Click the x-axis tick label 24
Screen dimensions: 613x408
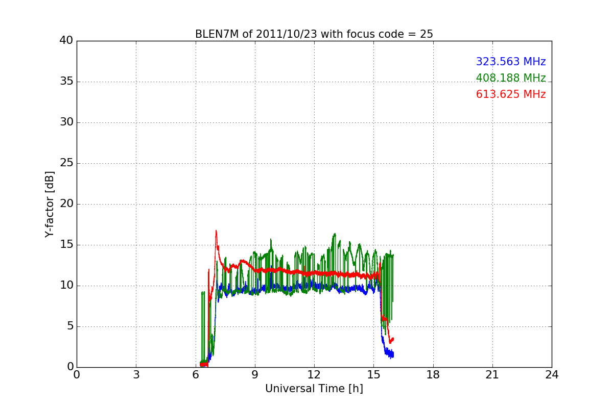552,375
